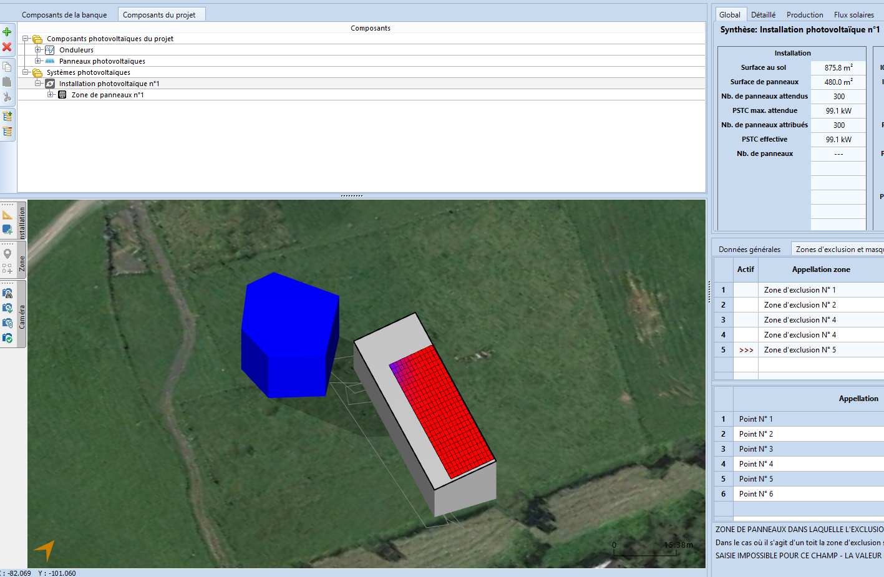Image resolution: width=884 pixels, height=577 pixels.
Task: Click the red X delete component icon
Action: [7, 47]
